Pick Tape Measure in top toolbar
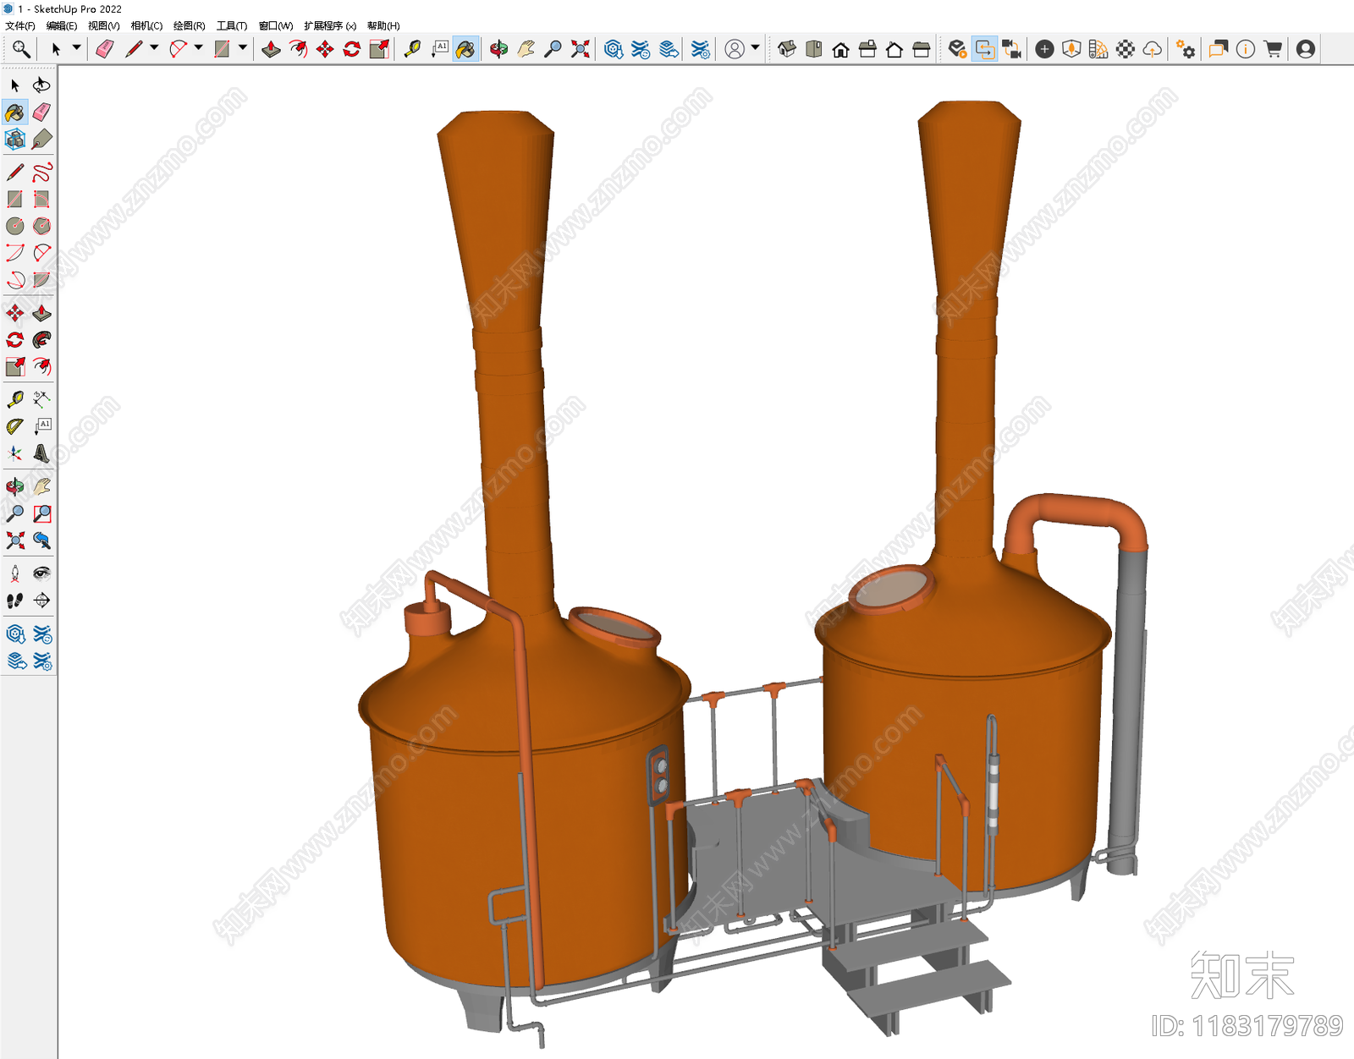The width and height of the screenshot is (1354, 1059). click(413, 49)
